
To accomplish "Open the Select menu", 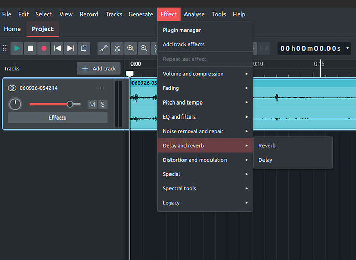I will pos(44,14).
